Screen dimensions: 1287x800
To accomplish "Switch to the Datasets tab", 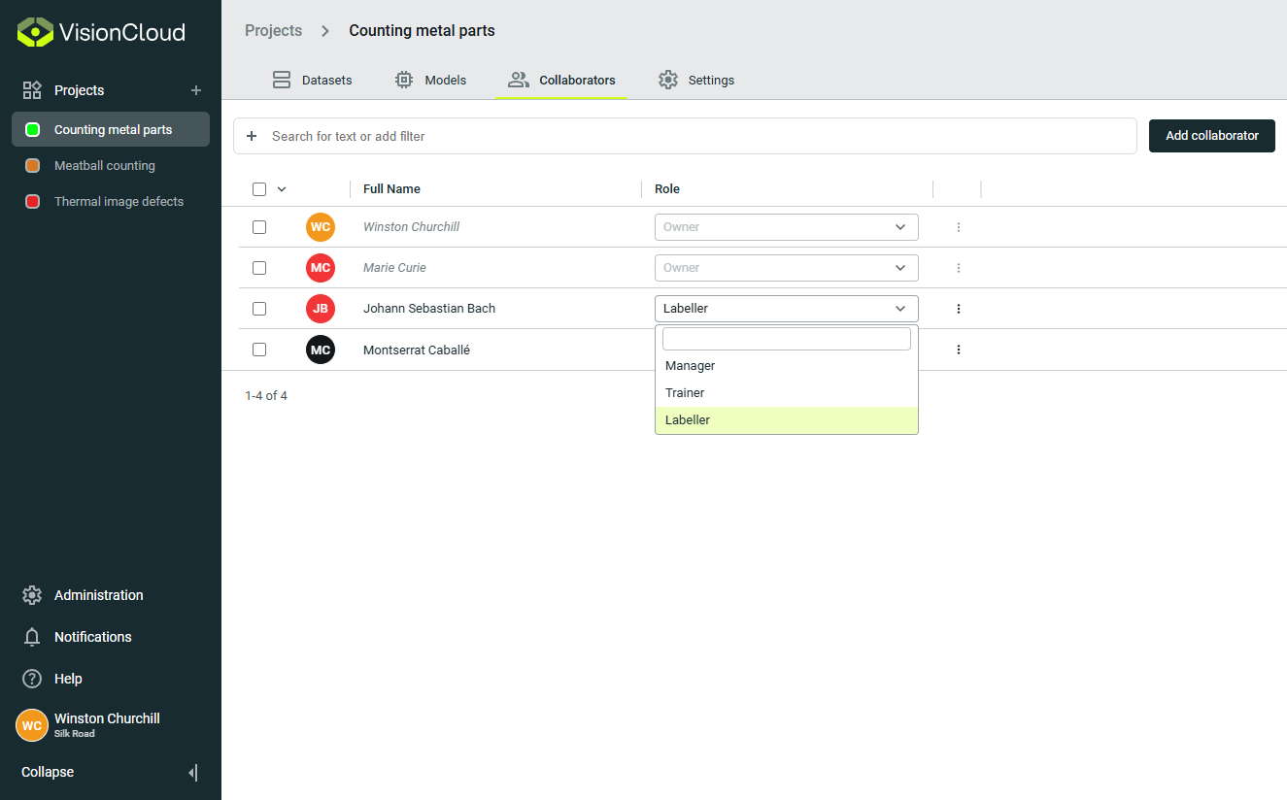I will coord(312,80).
